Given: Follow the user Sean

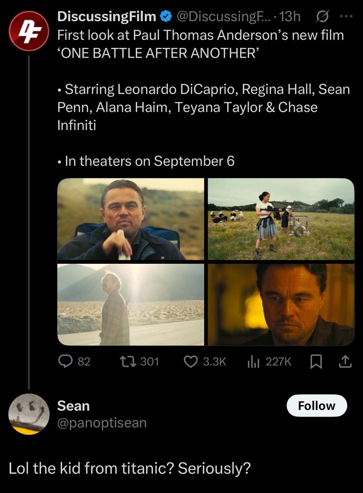Looking at the screenshot, I should (x=316, y=406).
